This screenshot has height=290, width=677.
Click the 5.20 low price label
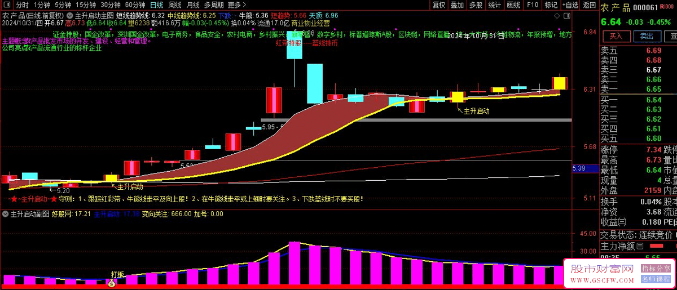coord(63,190)
